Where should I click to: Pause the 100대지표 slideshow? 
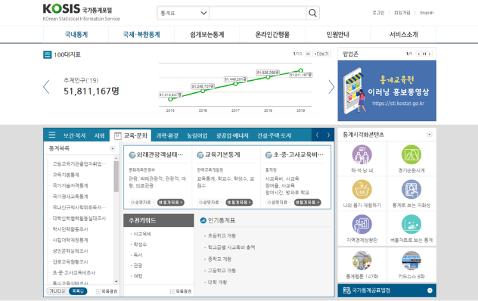point(308,54)
